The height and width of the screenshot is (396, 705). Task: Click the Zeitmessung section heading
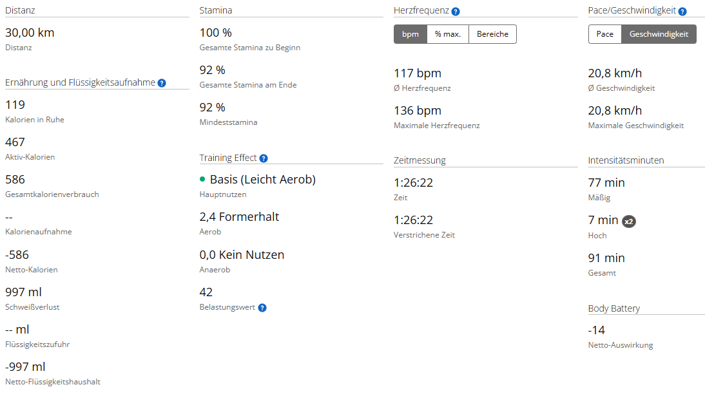pyautogui.click(x=420, y=160)
